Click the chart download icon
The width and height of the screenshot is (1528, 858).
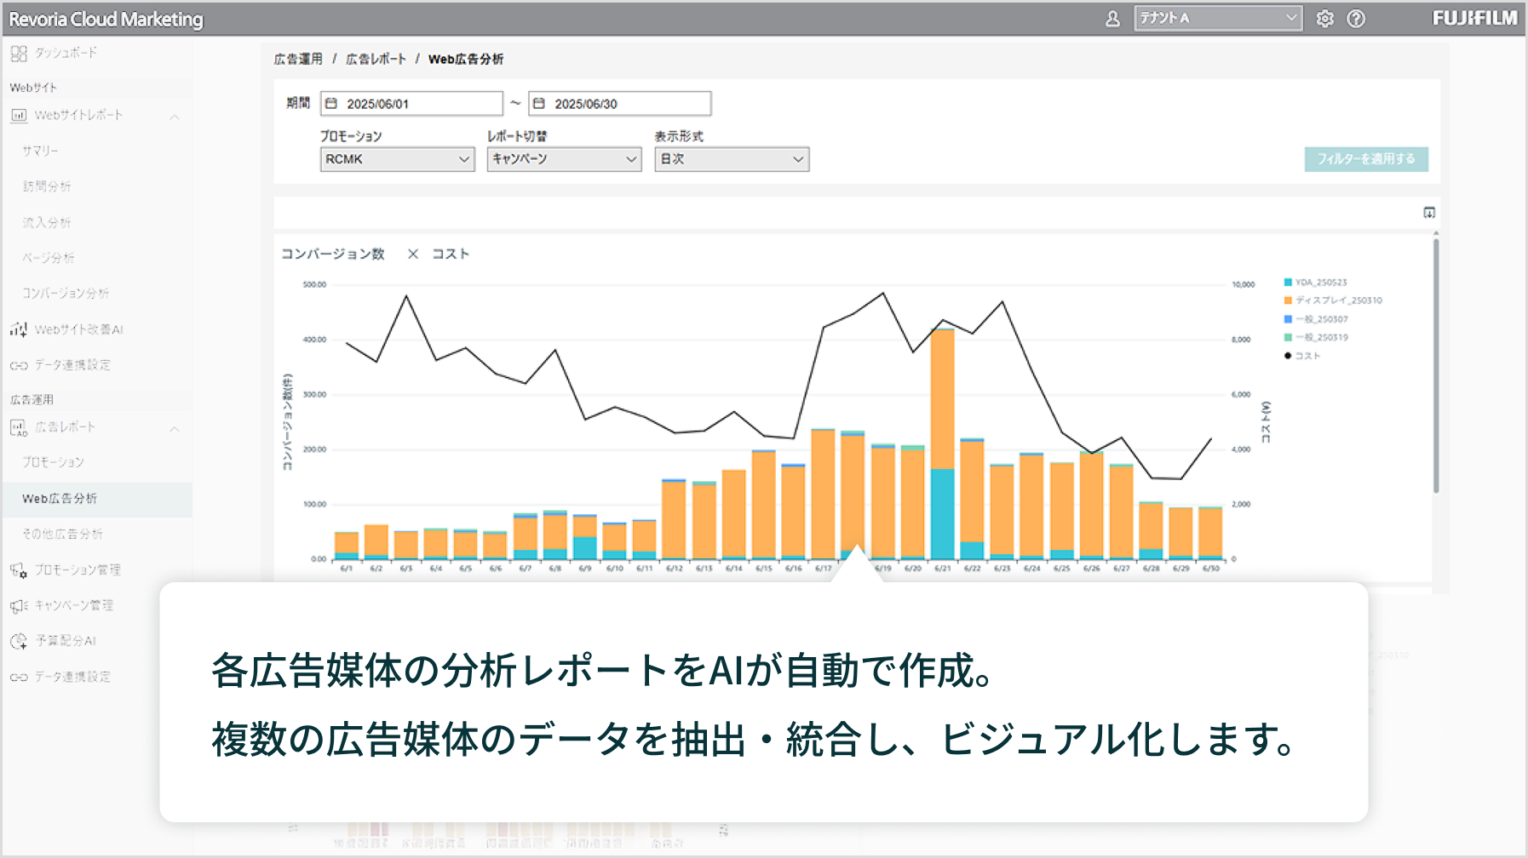point(1429,213)
